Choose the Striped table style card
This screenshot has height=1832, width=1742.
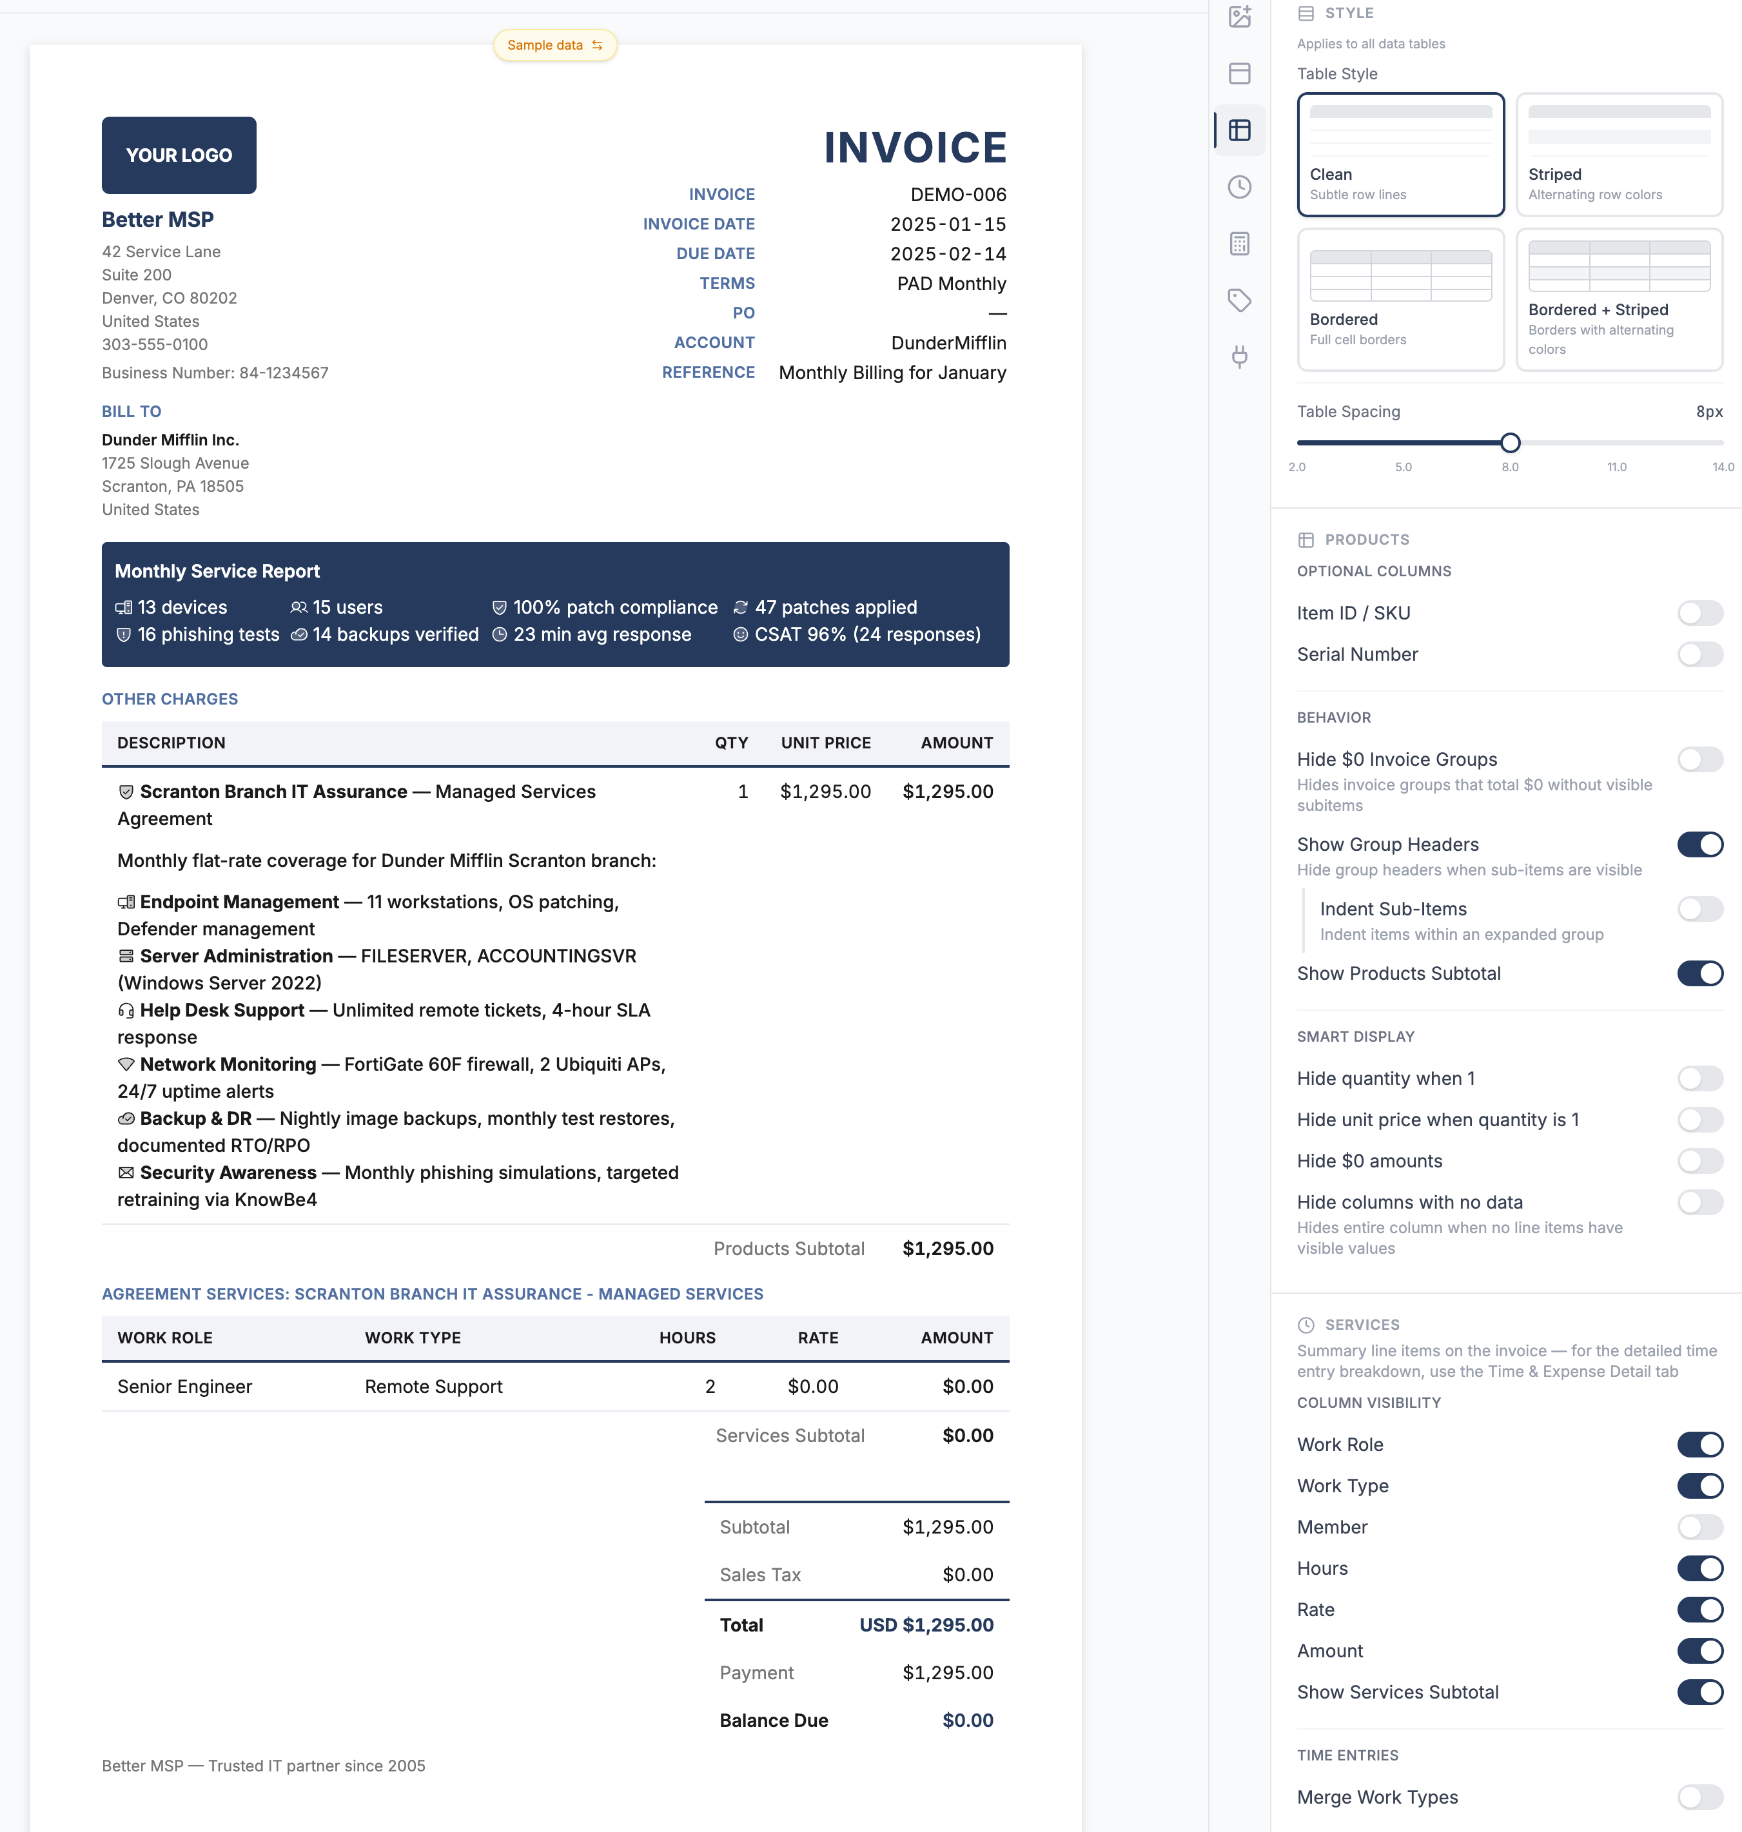tap(1618, 154)
